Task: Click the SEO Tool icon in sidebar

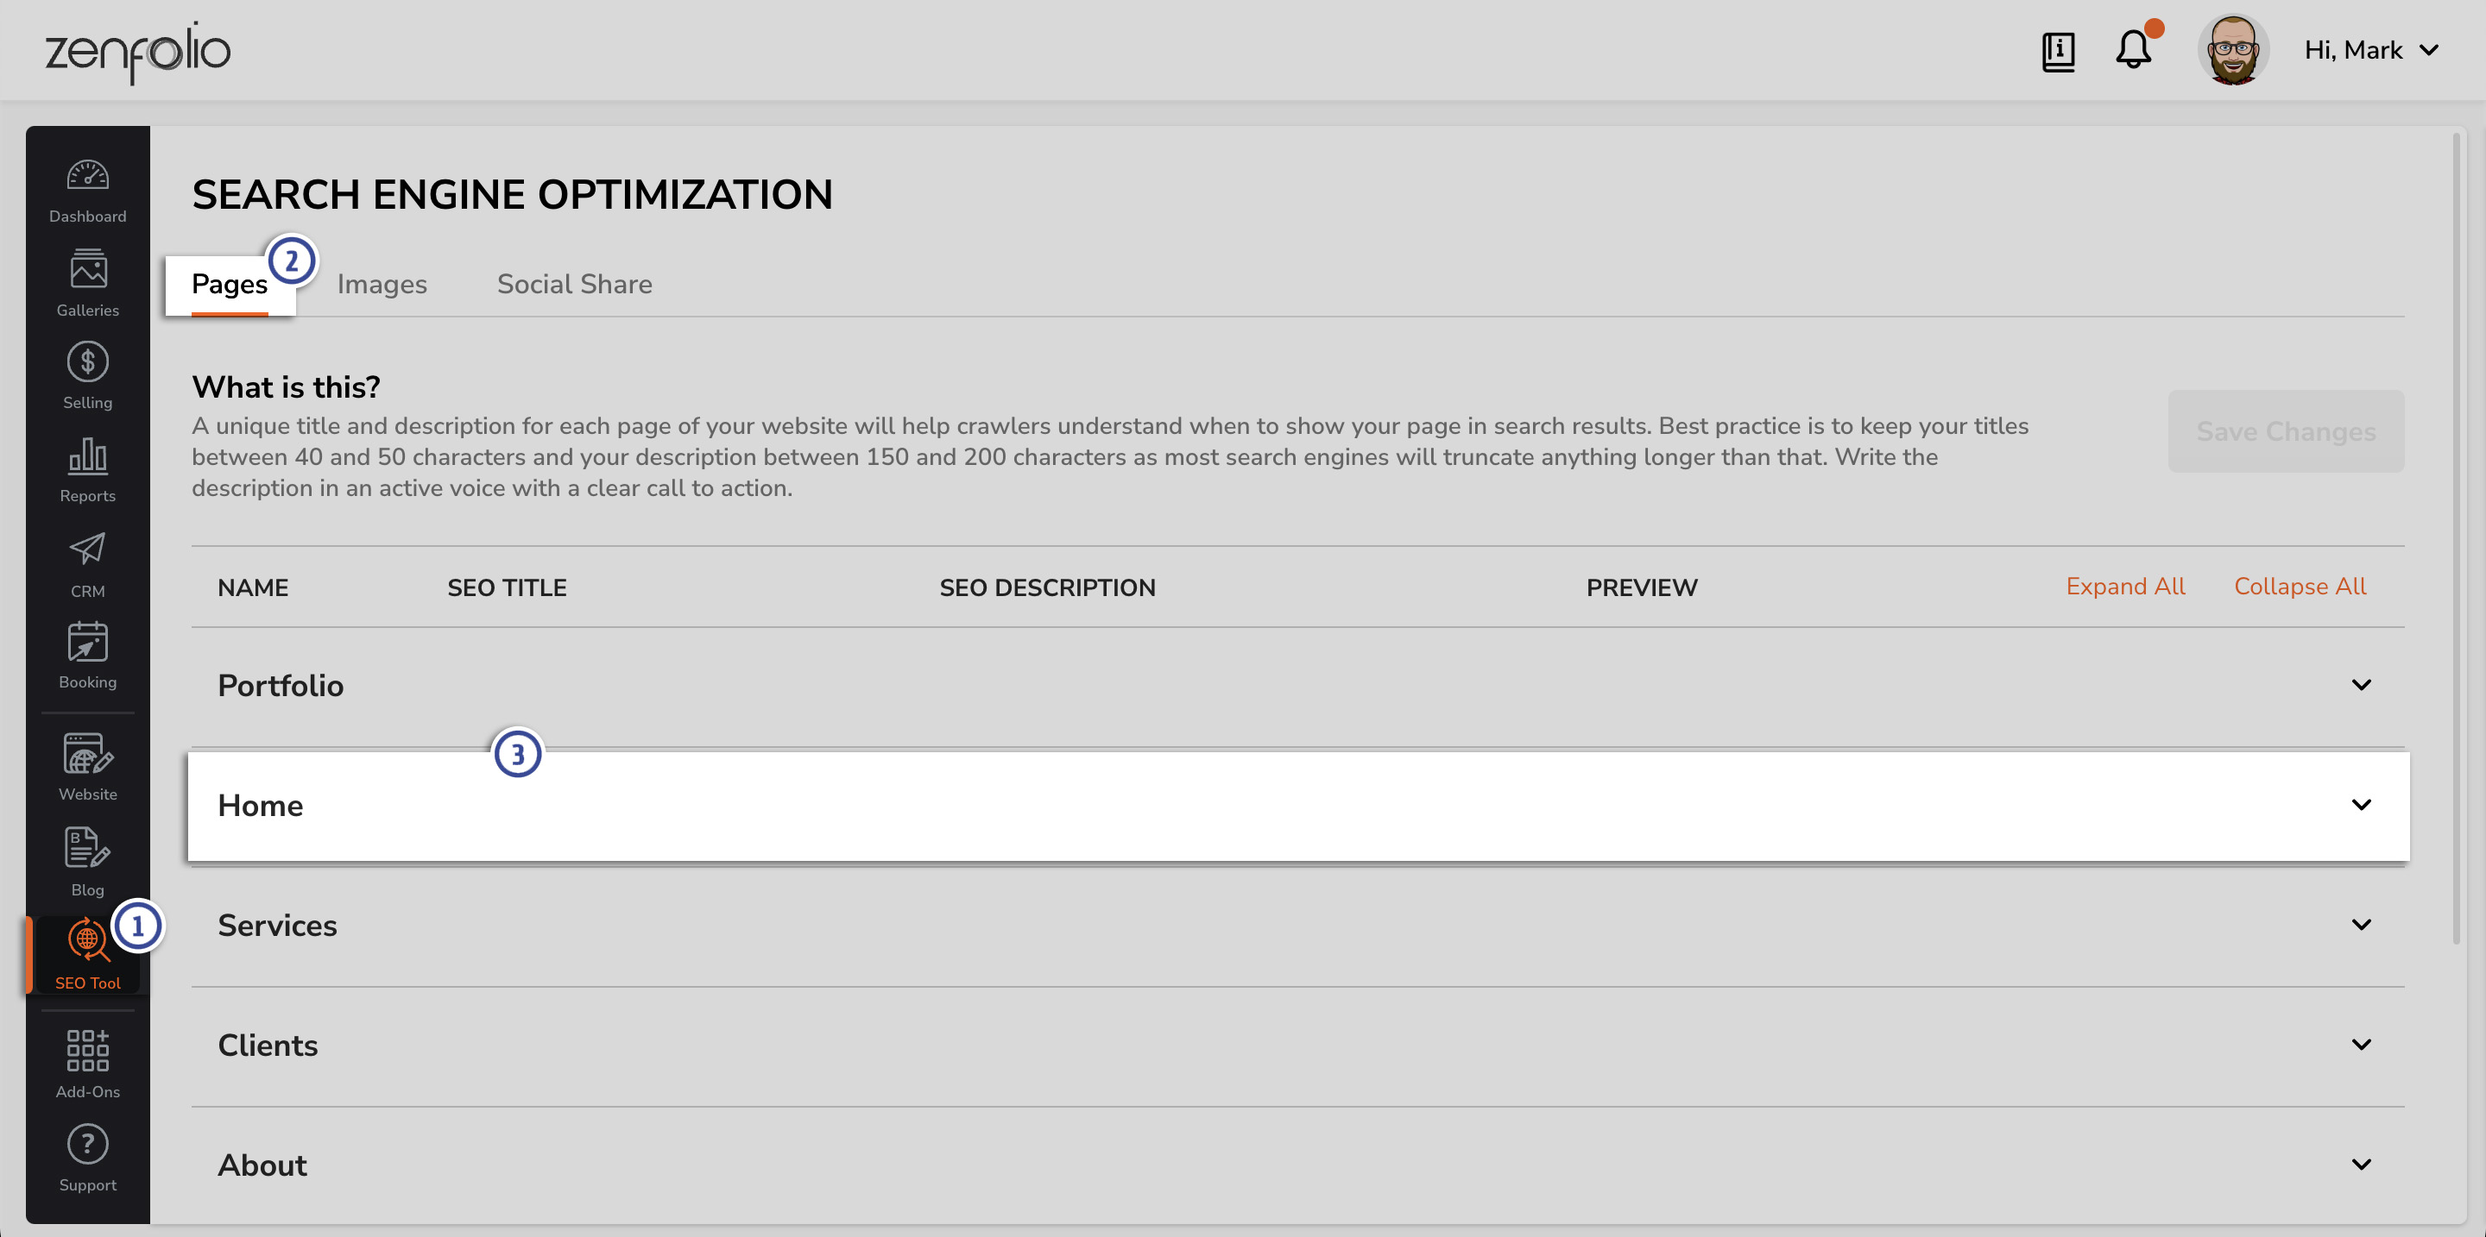Action: pos(85,944)
